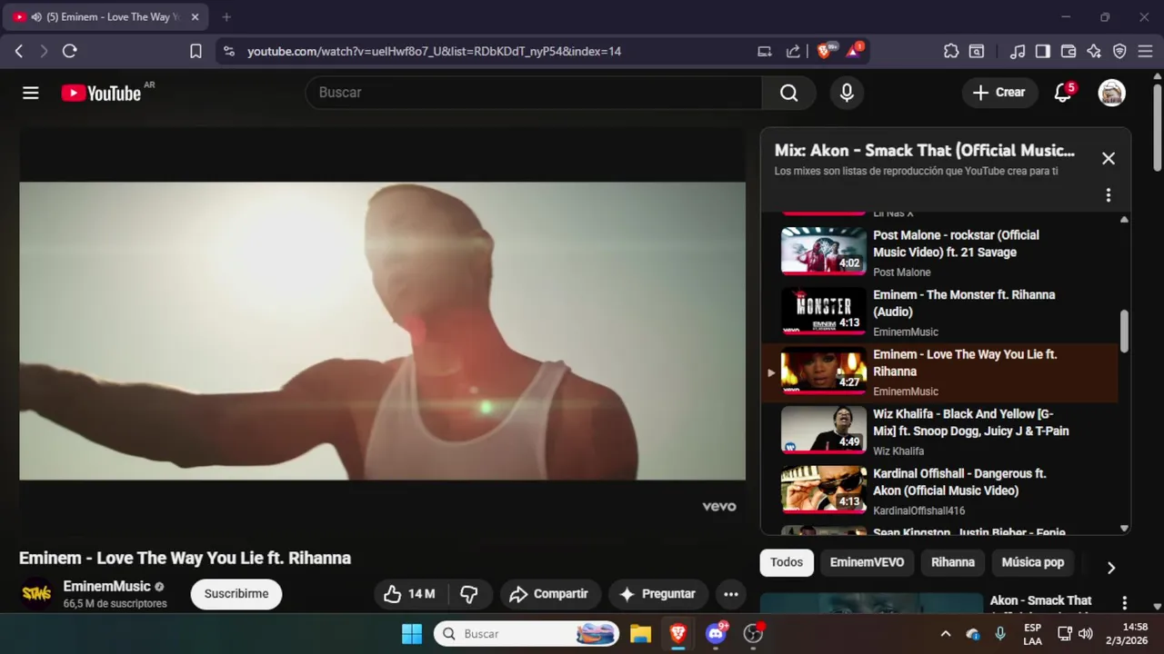Open the browser extensions puzzle icon
1164x654 pixels.
click(951, 52)
